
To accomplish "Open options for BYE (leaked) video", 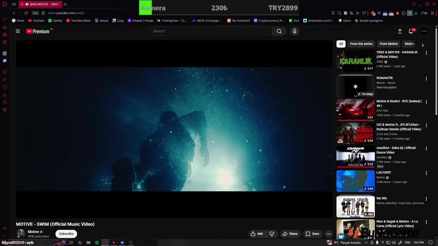I will click(x=426, y=102).
